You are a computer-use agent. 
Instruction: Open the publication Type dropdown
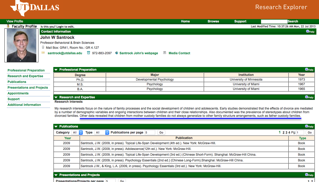[x=102, y=132]
